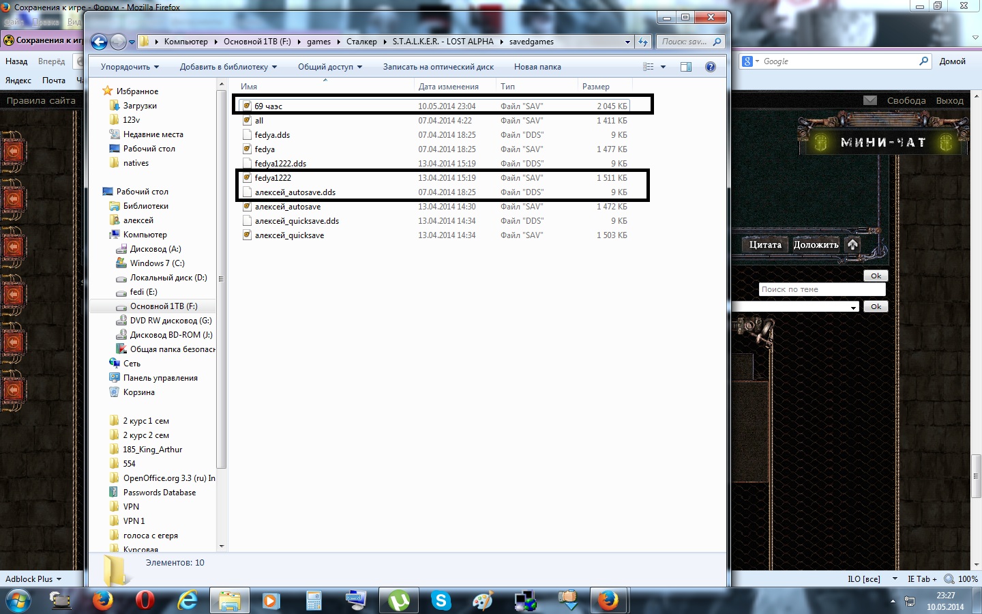
Task: Click the Цитата button on the forum
Action: (x=765, y=244)
